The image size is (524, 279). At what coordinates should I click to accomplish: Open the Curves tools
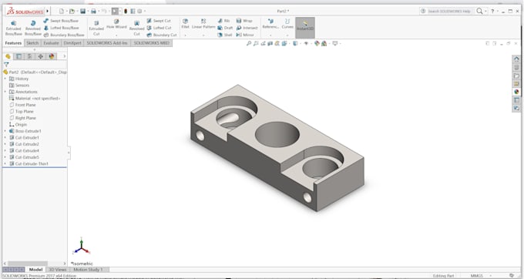tap(287, 24)
